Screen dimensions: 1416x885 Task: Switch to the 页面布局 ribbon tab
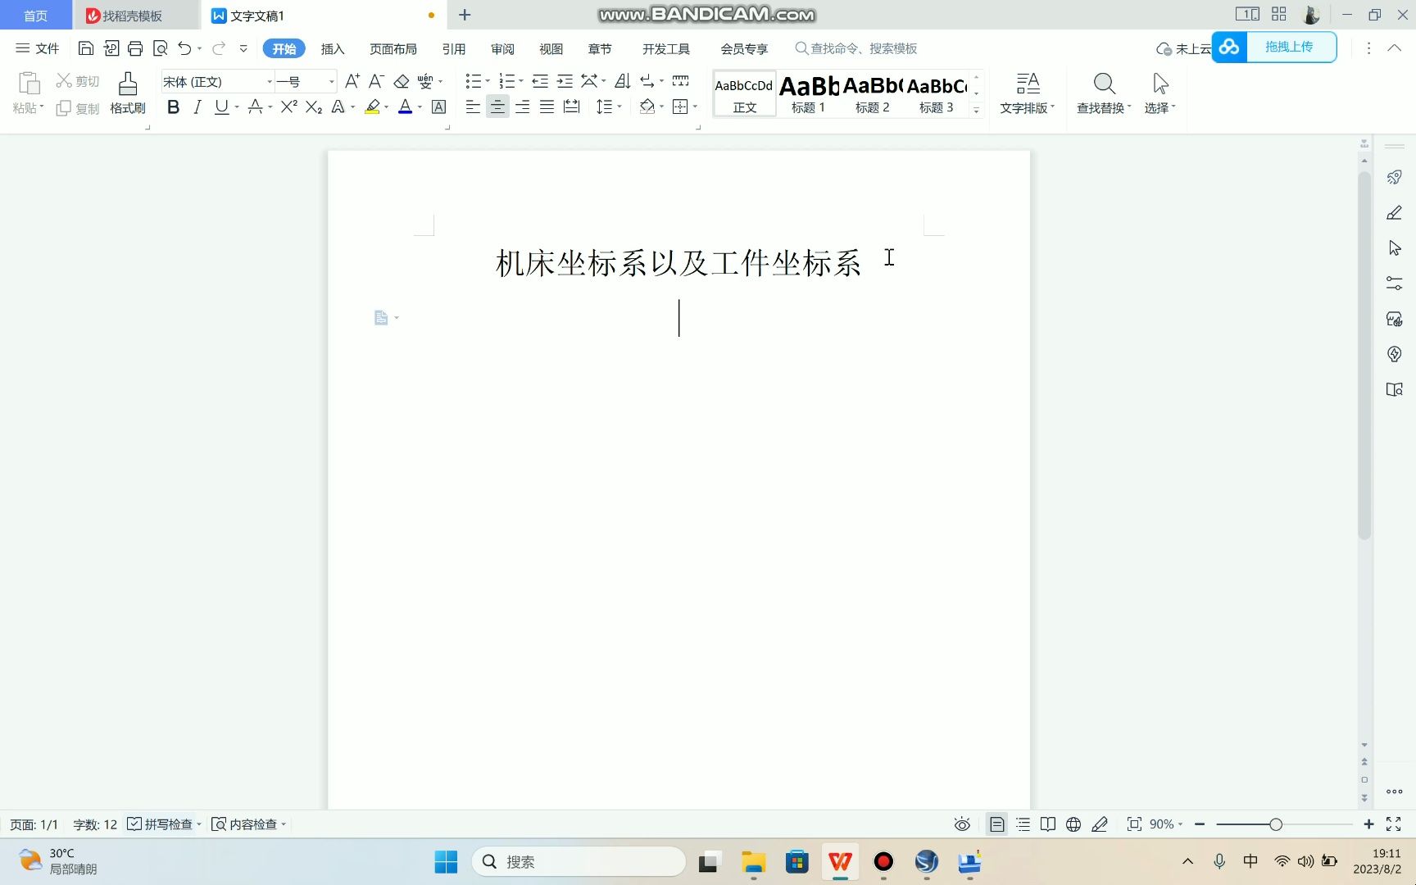click(x=393, y=48)
